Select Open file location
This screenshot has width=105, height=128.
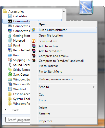(x=51, y=36)
